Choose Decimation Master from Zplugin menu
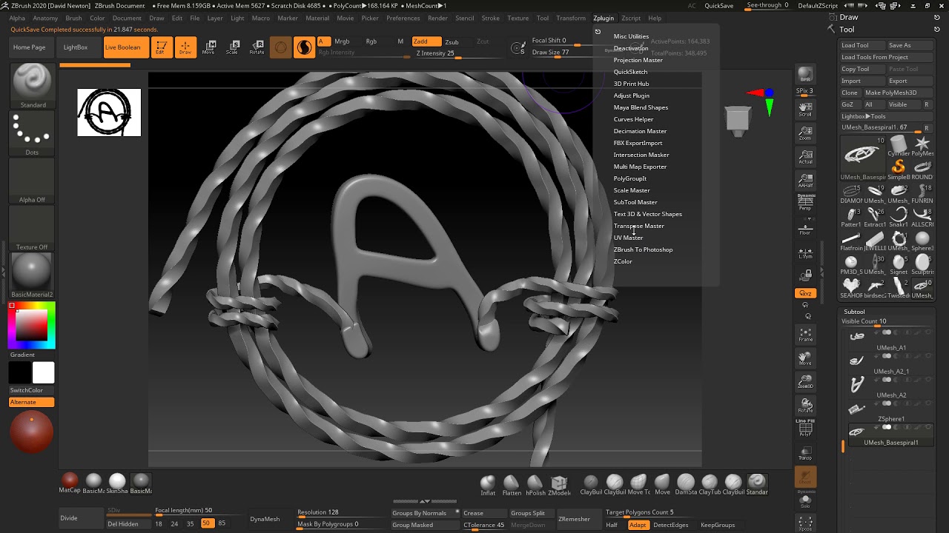The image size is (949, 533). tap(640, 131)
